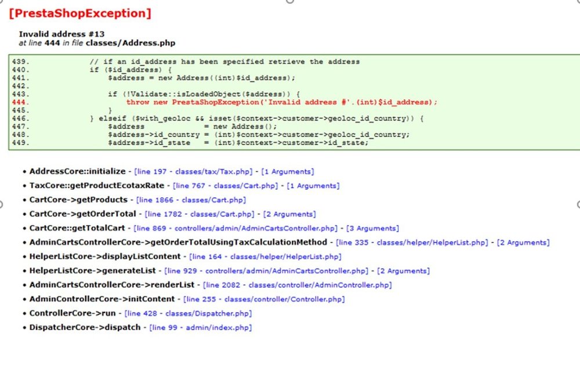
Task: Open link line 99 admin/index.php
Action: 201,327
